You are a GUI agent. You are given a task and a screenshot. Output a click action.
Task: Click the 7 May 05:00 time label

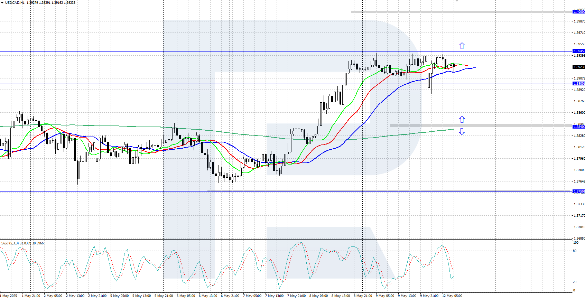(252, 296)
